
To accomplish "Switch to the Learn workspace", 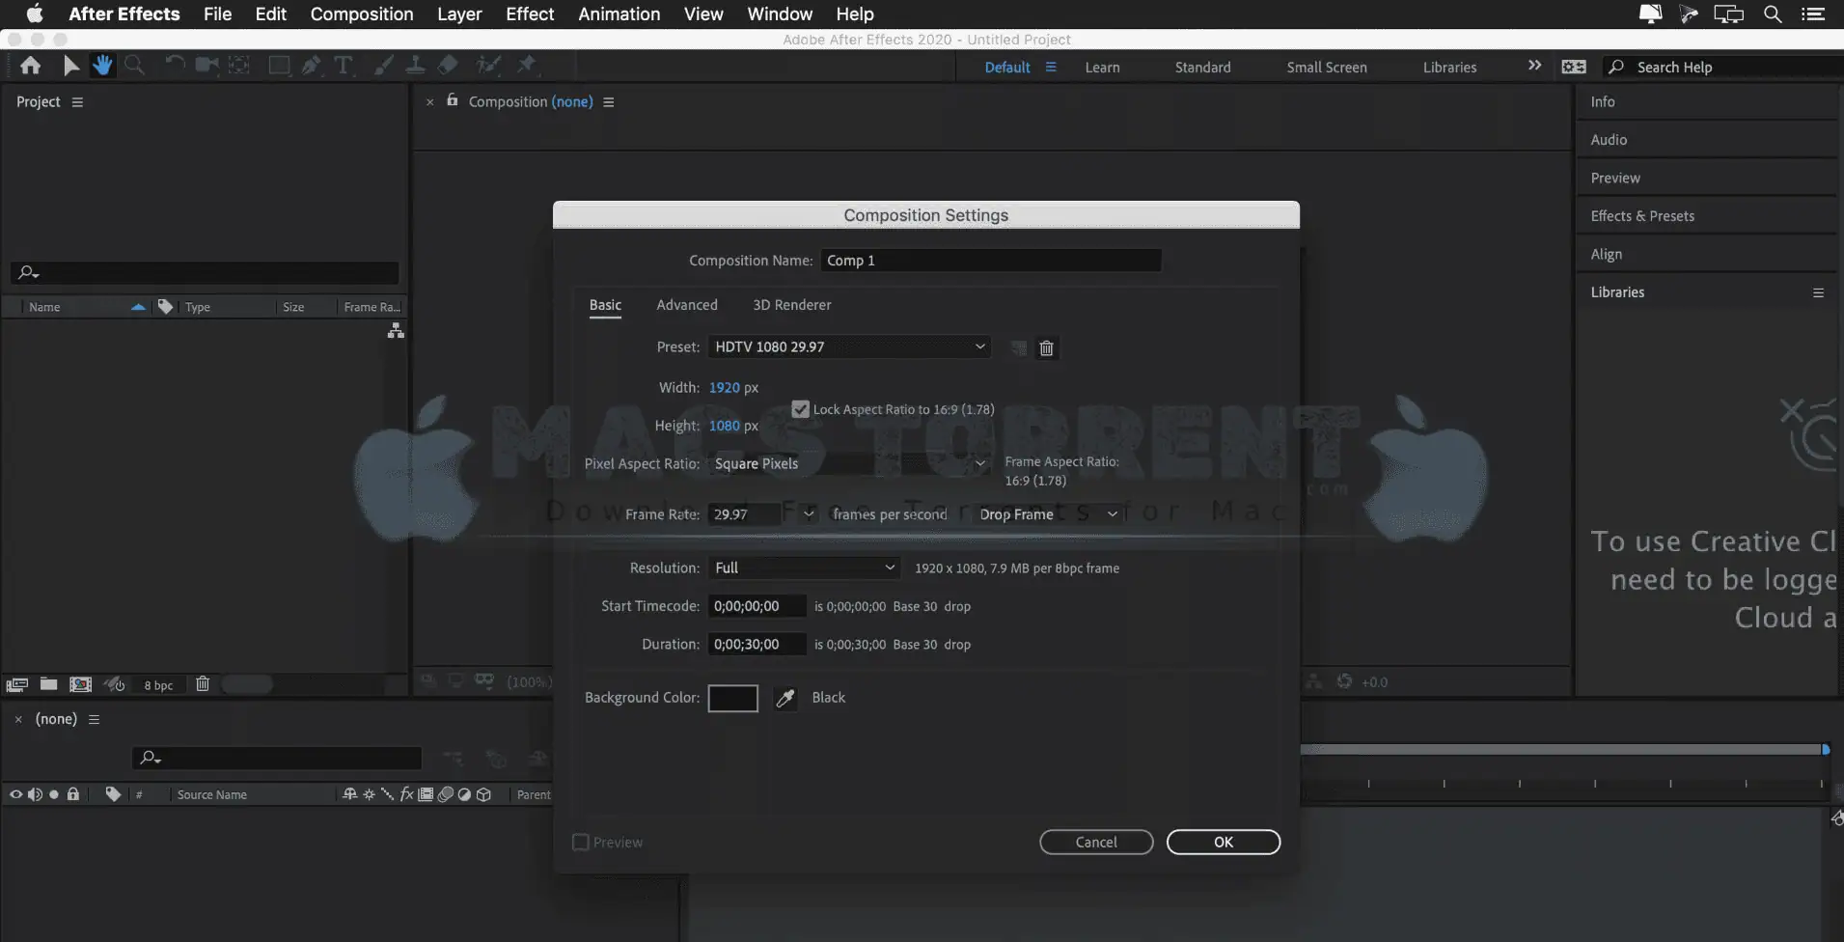I will coord(1102,67).
